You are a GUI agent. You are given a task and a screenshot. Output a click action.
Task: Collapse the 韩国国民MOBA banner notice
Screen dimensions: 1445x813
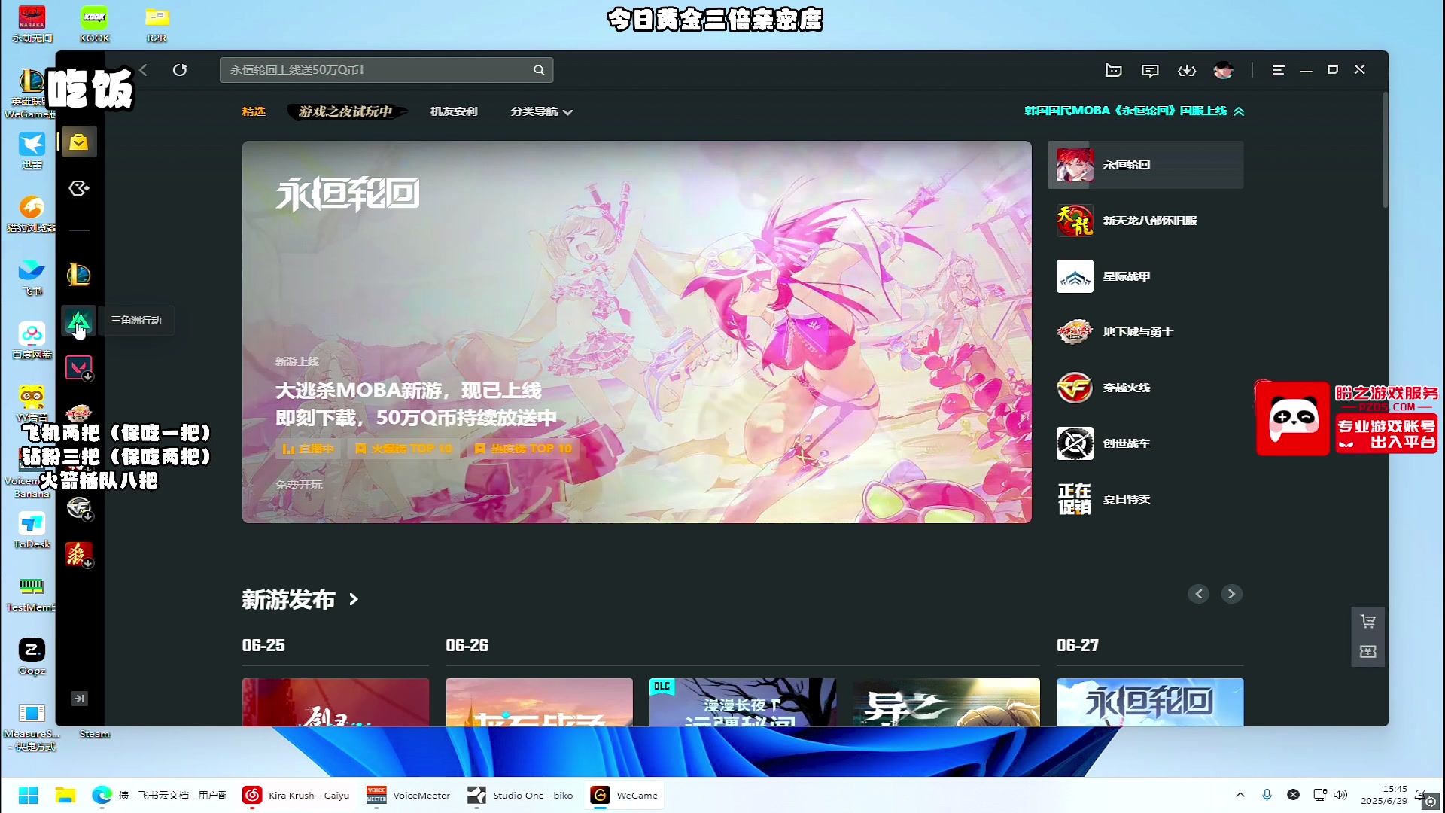(x=1239, y=111)
